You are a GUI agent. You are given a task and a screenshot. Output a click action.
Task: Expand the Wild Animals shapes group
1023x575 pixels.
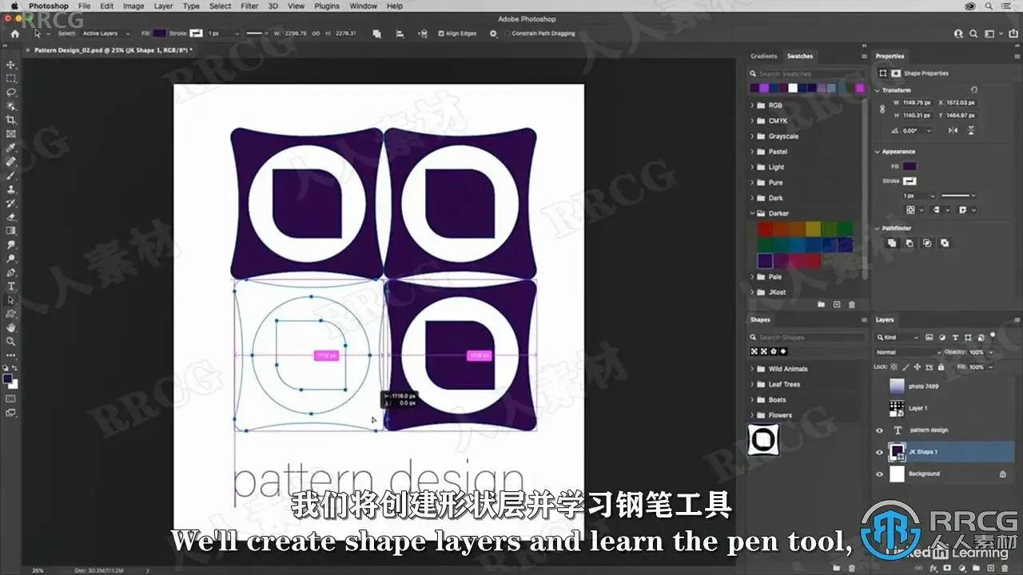tap(752, 369)
